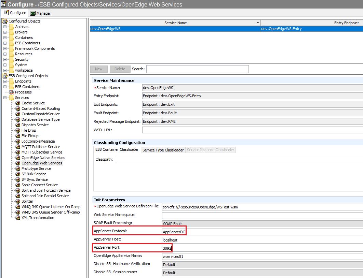Click the Prototype Service icon
The height and width of the screenshot is (278, 363).
point(18,169)
